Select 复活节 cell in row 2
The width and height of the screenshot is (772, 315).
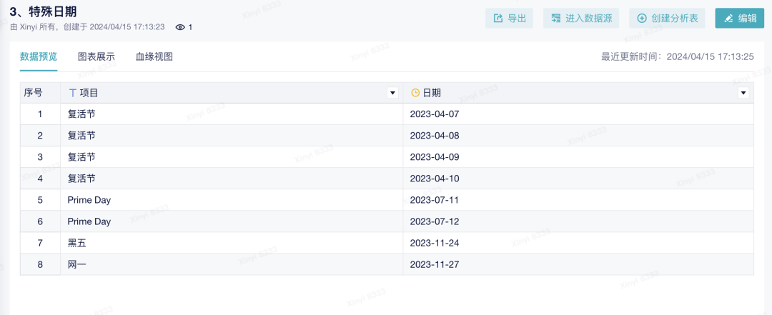232,135
